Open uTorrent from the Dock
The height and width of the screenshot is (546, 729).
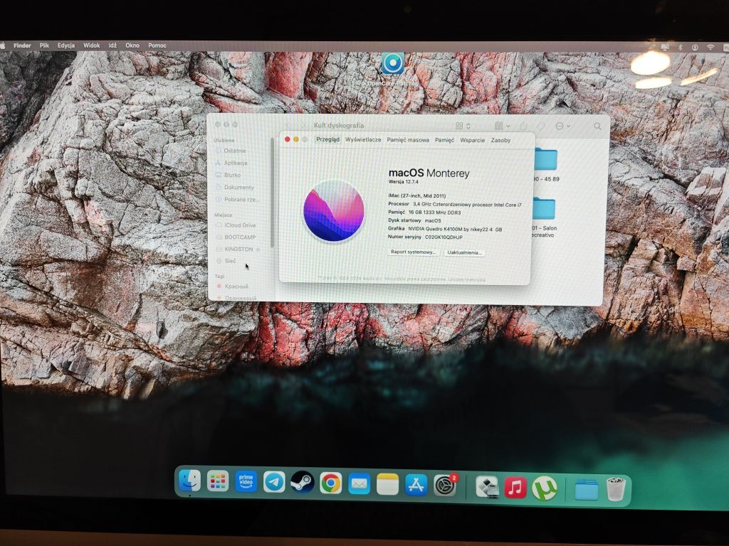point(544,488)
